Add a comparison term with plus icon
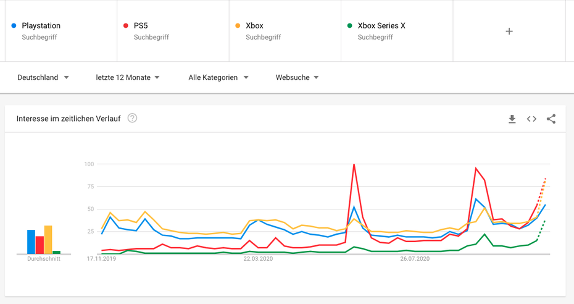The height and width of the screenshot is (304, 574). 509,31
